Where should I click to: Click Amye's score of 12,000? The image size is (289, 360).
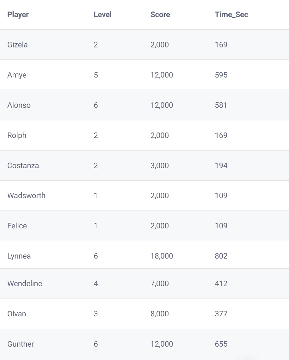(162, 75)
